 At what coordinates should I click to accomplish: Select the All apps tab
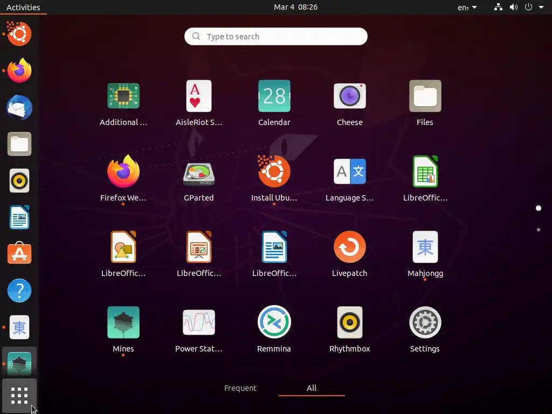point(312,388)
